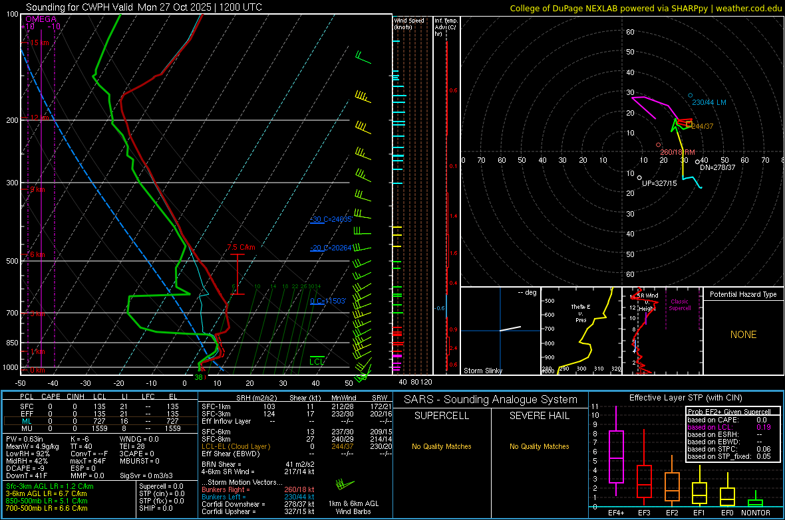Click the blue Bunkers Left marker on hodograph

click(x=691, y=95)
